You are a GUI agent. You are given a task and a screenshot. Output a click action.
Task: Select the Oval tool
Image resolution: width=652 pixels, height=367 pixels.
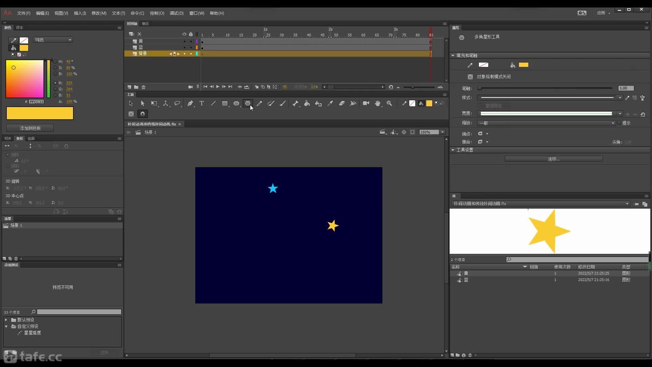point(236,103)
